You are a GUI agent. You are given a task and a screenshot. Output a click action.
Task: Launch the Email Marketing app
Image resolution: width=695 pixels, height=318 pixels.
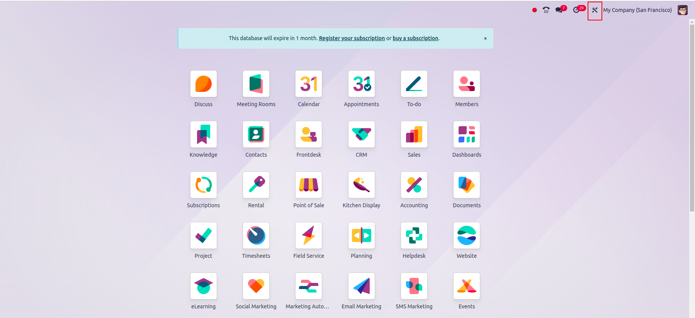click(x=361, y=286)
